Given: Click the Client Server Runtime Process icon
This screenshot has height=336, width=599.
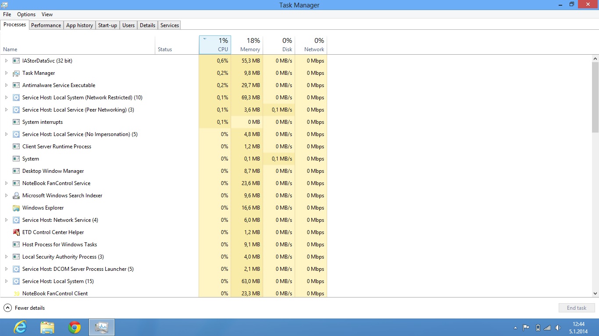Looking at the screenshot, I should (x=16, y=147).
